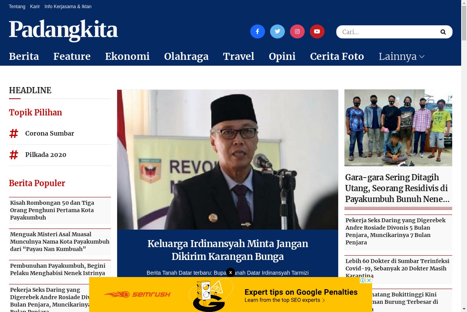Select the Ekonomi navigation item

pos(127,57)
